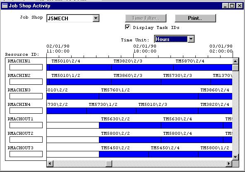Viewport: 245px width, 172px height.
Task: Click horizontal scrollbar left arrow
Action: tap(50, 164)
